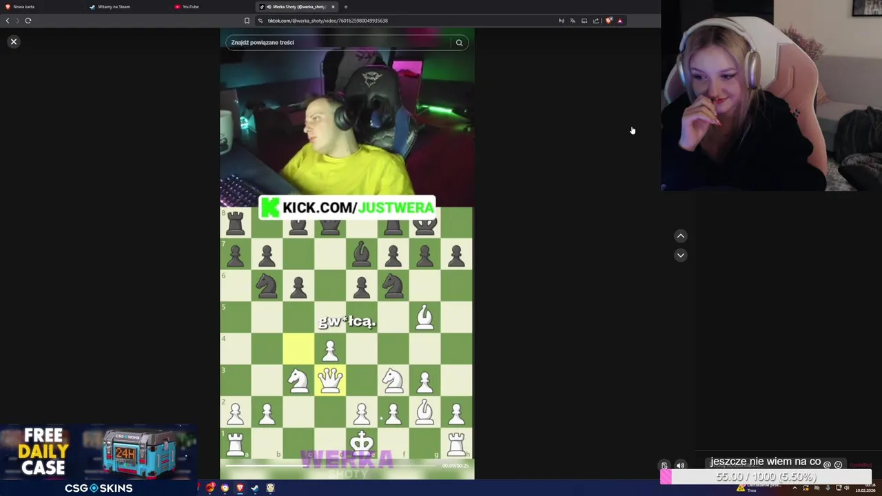The height and width of the screenshot is (496, 882).
Task: Click the white king on the chessboard
Action: pos(362,442)
